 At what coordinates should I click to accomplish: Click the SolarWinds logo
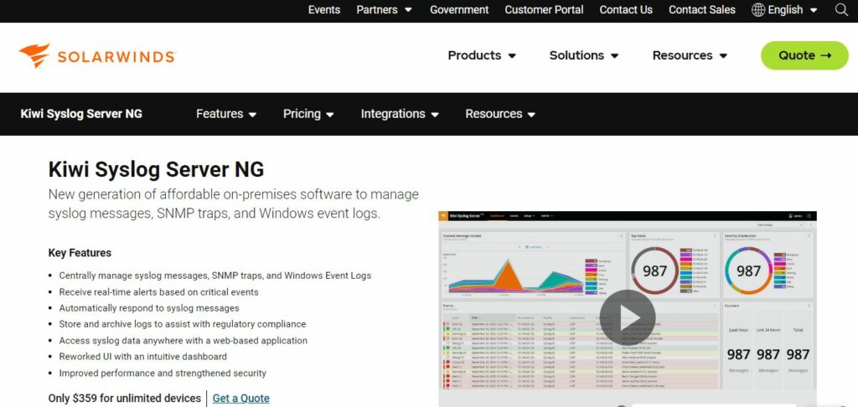(x=97, y=56)
